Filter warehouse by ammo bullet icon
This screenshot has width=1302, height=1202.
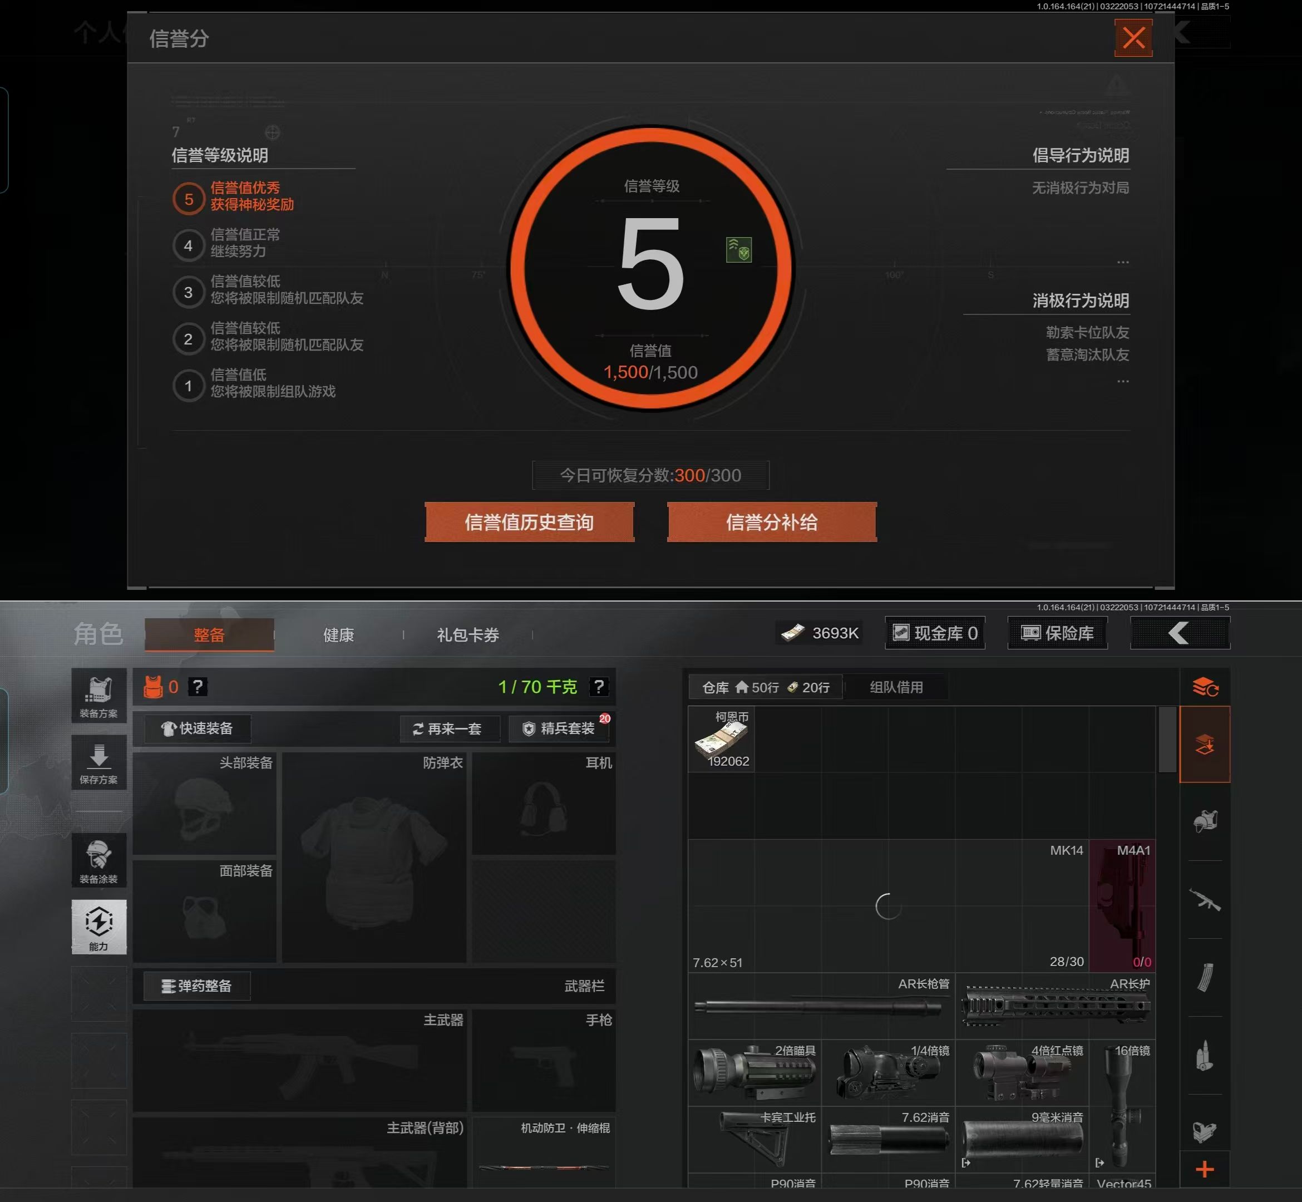click(1205, 1055)
